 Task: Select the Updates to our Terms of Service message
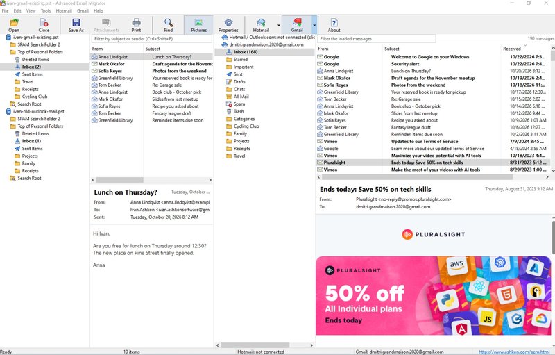(433, 141)
